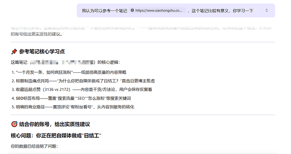Select the heading 结合你的账号，给出实质性建议
Screen dimensions: 291x154
pos(54,124)
